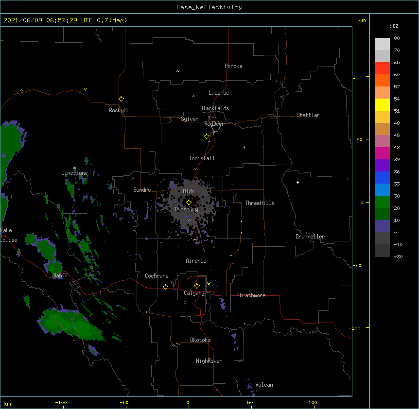Image resolution: width=419 pixels, height=409 pixels.
Task: Pick the mauve pink 45 dBZ legend swatch
Action: pyautogui.click(x=382, y=141)
